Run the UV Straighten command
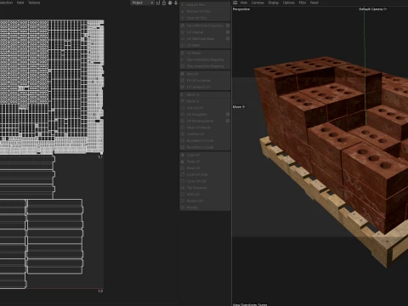This screenshot has width=408, height=306. tap(202, 115)
